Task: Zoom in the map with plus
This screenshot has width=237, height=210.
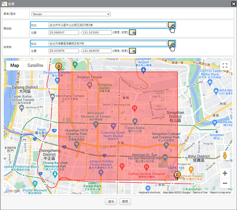Action: (225, 173)
